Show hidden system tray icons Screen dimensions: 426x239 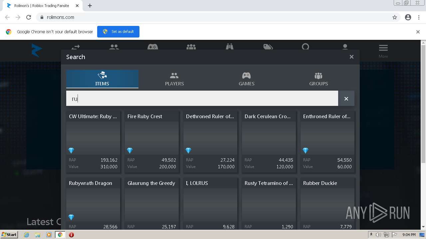click(x=371, y=235)
